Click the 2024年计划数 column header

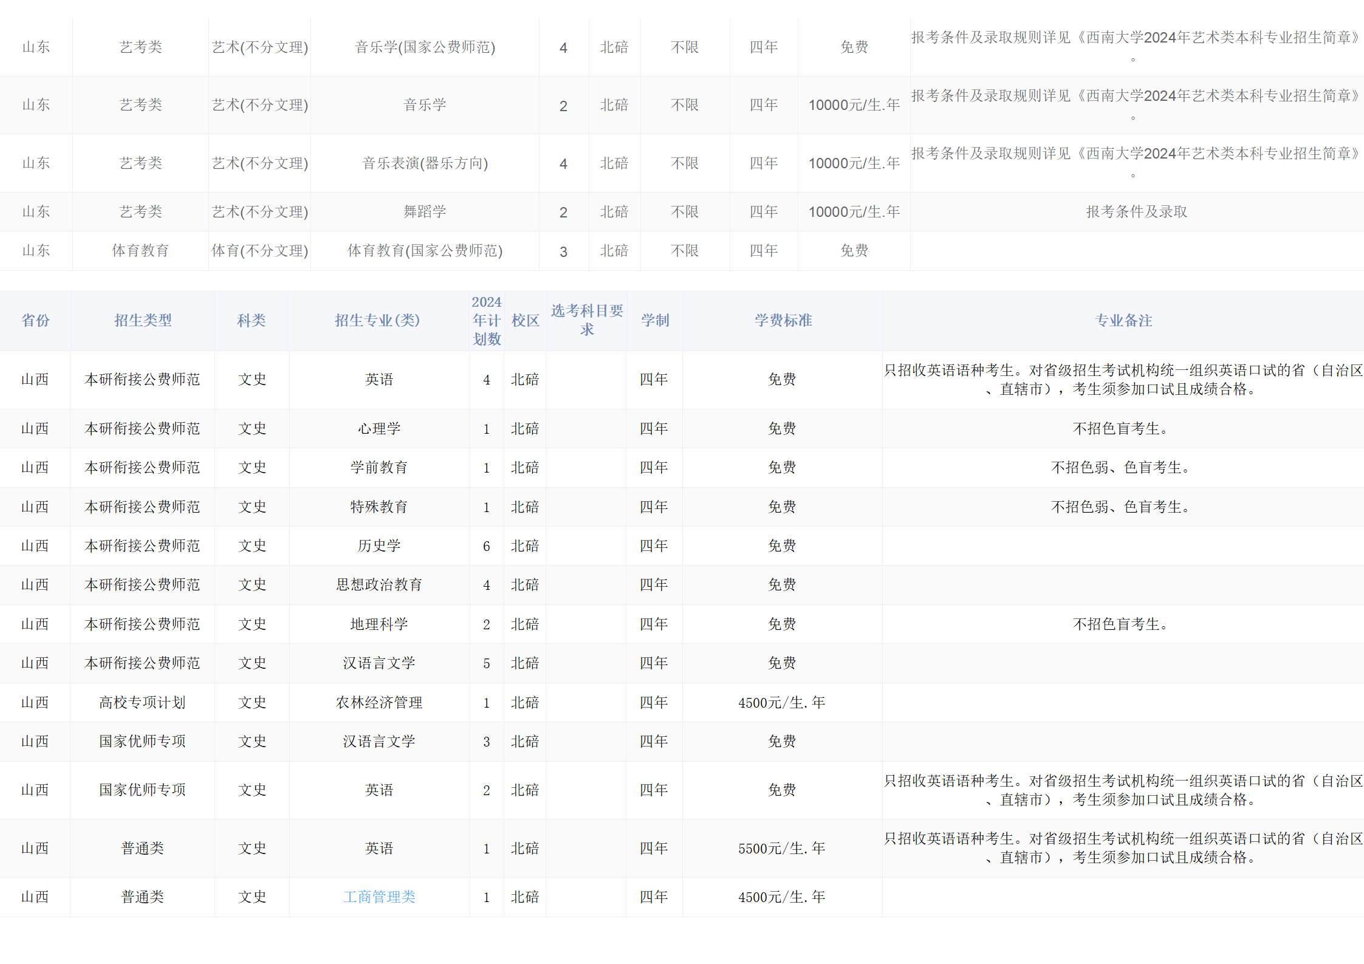[486, 321]
